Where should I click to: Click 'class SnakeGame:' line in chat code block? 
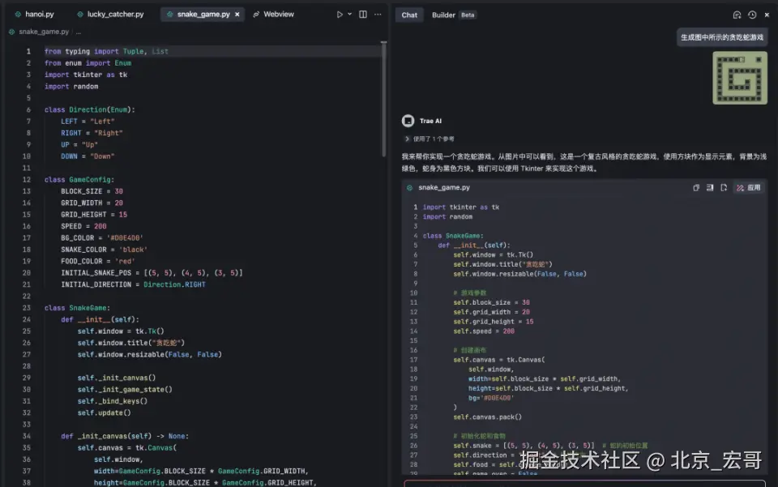[453, 236]
